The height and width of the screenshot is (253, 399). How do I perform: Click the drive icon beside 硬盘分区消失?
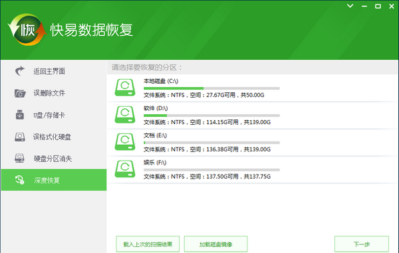19,158
